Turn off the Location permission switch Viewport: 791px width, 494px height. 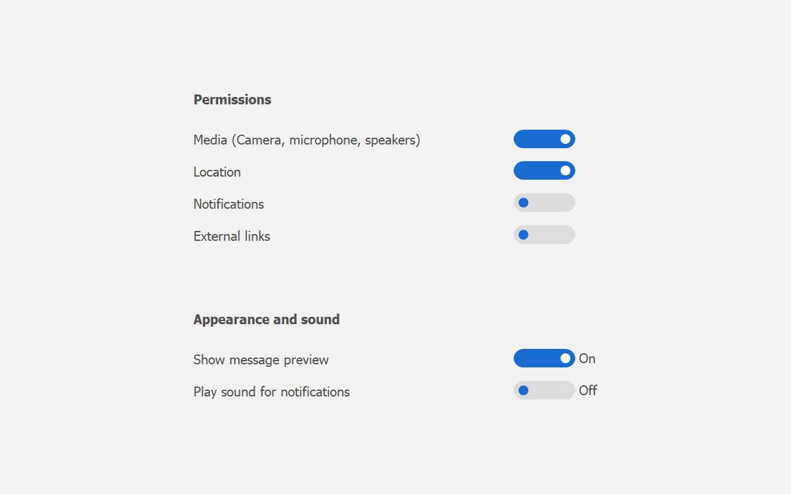click(x=544, y=170)
